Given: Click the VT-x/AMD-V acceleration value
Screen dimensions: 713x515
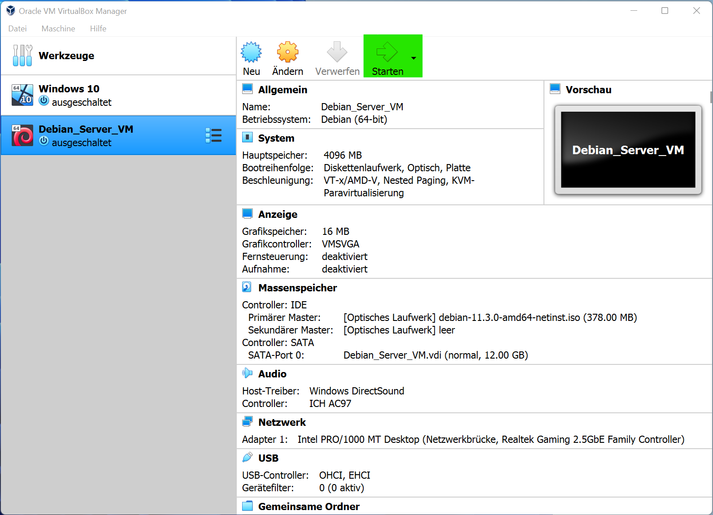Looking at the screenshot, I should coord(399,186).
